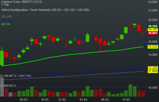Click the 16,000 price axis label
The width and height of the screenshot is (159, 102).
tap(152, 42)
